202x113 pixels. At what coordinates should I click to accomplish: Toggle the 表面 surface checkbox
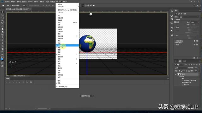pyautogui.click(x=175, y=22)
